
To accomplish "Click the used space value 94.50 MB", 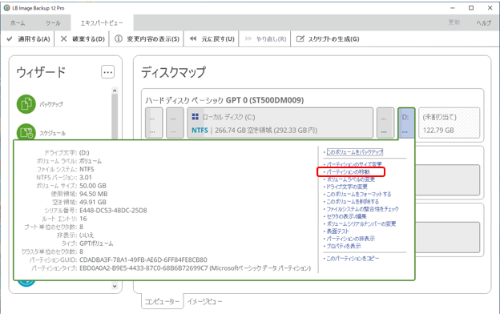I will click(x=94, y=194).
